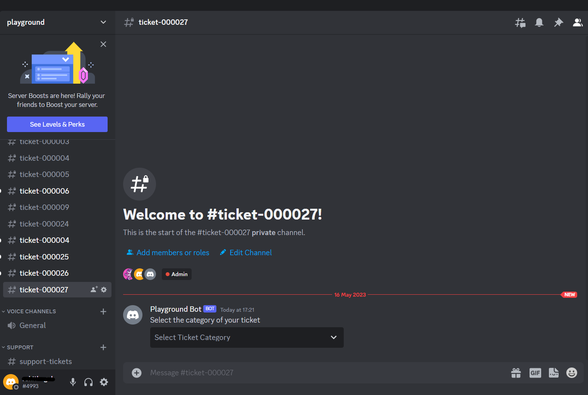Click Add members or roles link
Screen dimensions: 588x395
(168, 252)
